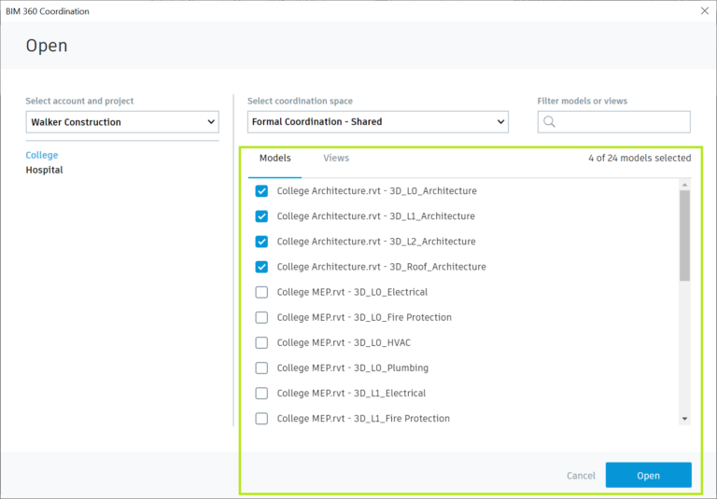
Task: Click the 3D_L0_HVAC model name text
Action: point(344,342)
